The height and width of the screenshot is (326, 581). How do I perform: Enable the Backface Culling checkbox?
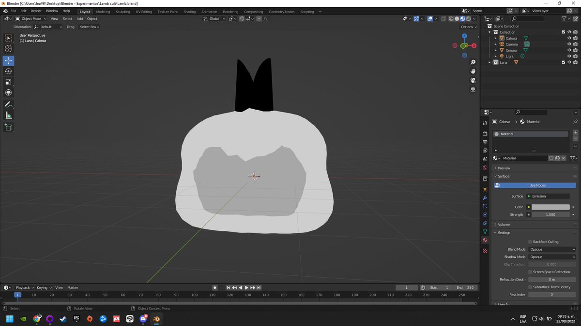coord(530,242)
